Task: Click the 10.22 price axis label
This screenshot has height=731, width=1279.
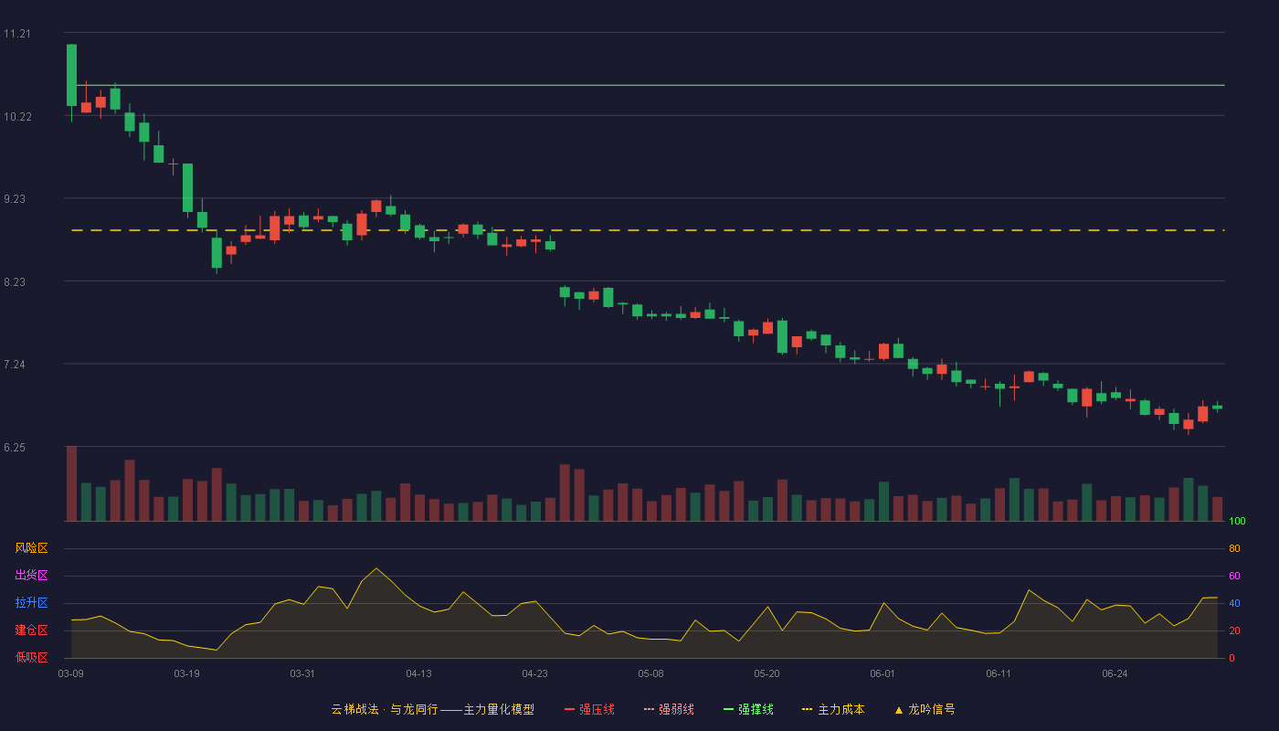Action: (16, 117)
